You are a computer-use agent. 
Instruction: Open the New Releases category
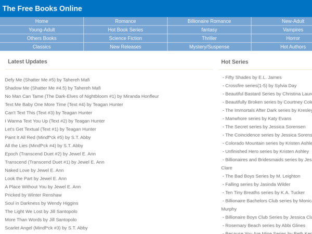[125, 47]
